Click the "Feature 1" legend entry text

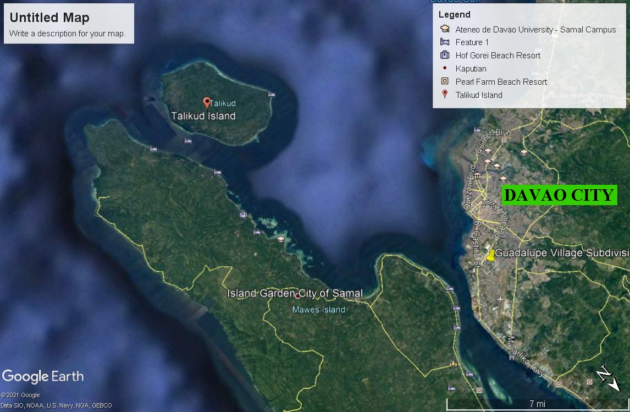click(x=472, y=42)
